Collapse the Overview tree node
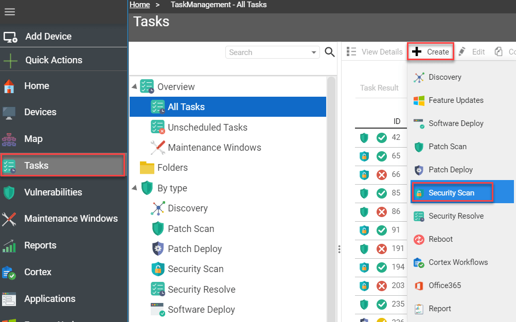 coord(134,86)
